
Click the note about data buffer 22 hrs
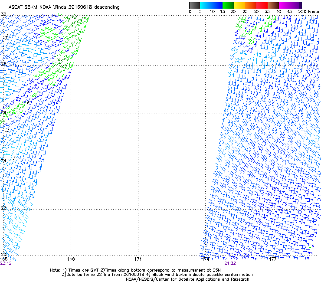click(x=103, y=275)
